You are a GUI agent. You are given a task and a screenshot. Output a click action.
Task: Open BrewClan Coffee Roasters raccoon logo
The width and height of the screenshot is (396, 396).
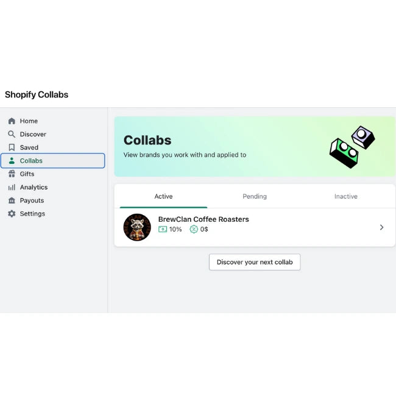(x=137, y=227)
